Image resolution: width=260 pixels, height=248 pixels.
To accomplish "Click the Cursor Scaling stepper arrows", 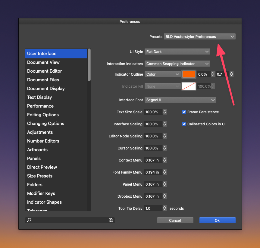I will pyautogui.click(x=164, y=148).
